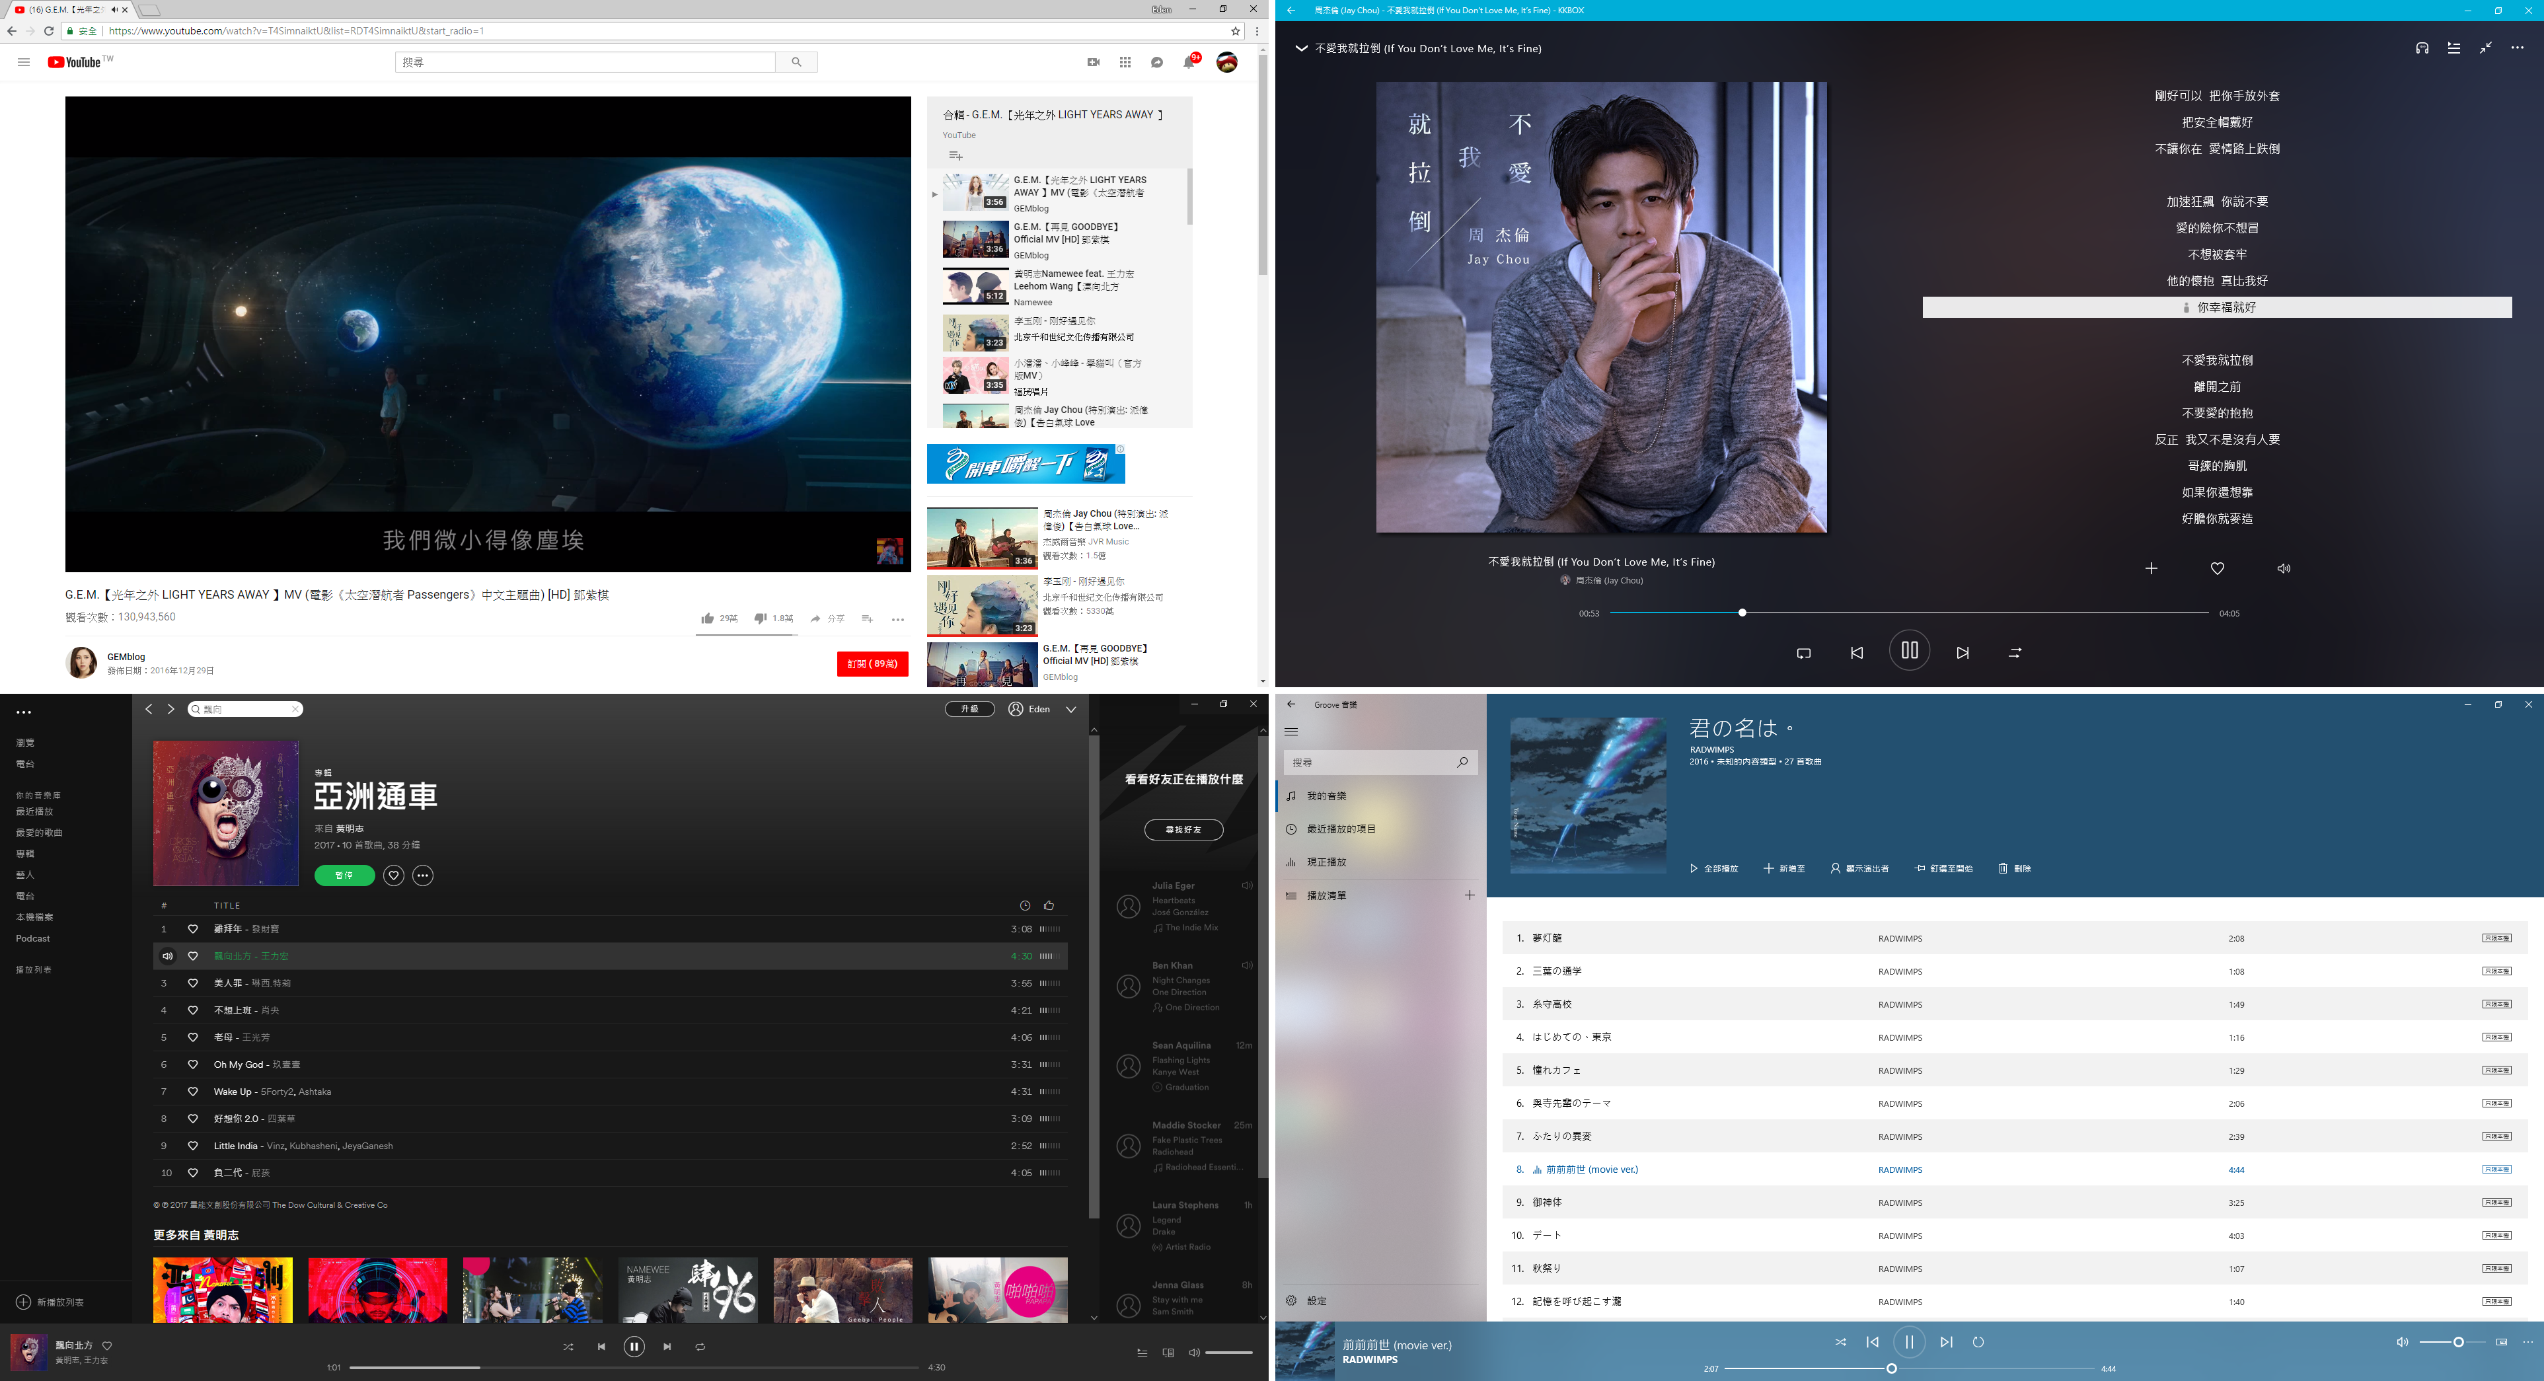
Task: Click Groove search magnifier icon
Action: [x=1462, y=762]
